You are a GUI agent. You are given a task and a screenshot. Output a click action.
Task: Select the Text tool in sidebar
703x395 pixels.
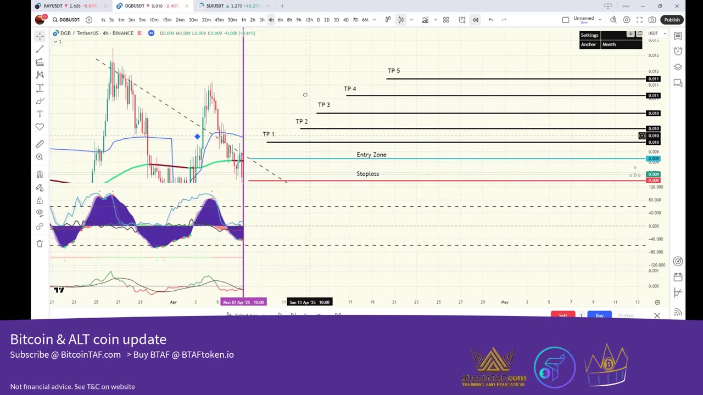click(40, 114)
